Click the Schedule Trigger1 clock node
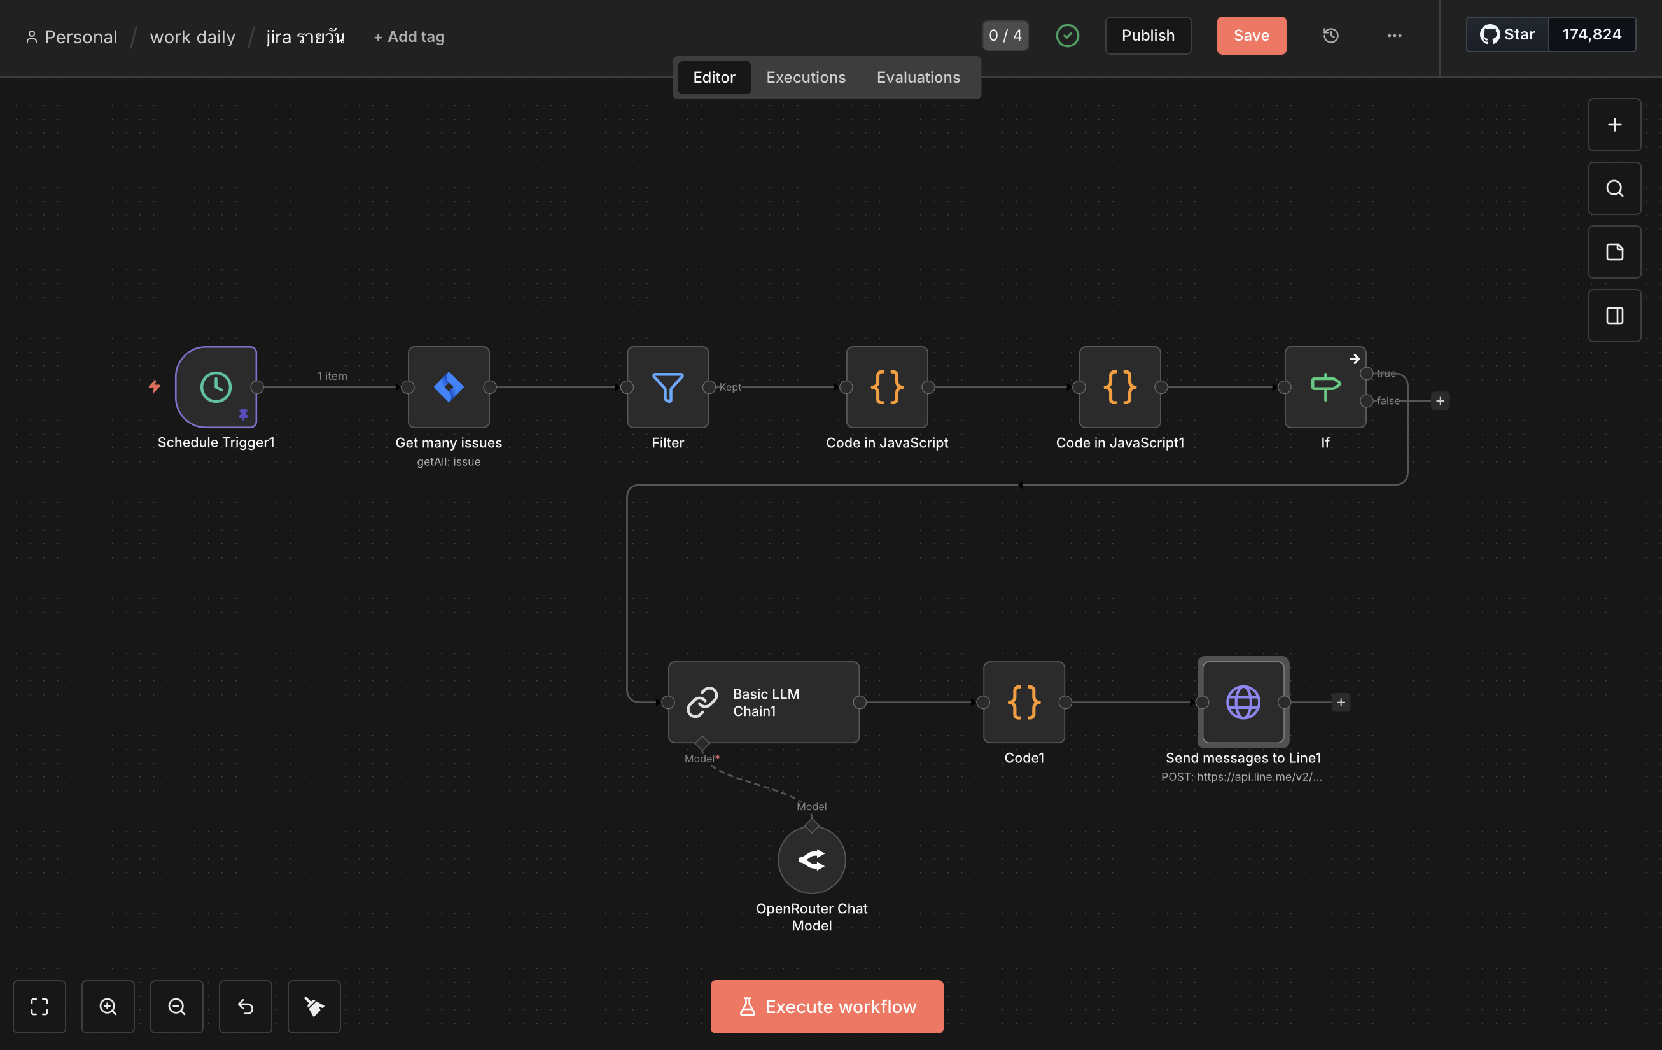Screen dimensions: 1662x1050 point(216,386)
